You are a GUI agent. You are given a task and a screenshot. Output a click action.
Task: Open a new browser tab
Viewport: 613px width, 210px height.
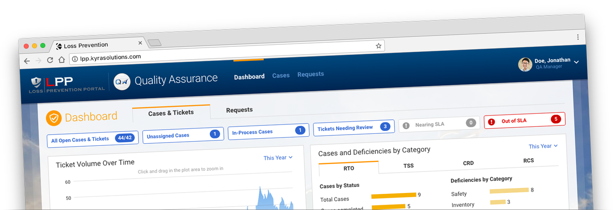pos(155,42)
